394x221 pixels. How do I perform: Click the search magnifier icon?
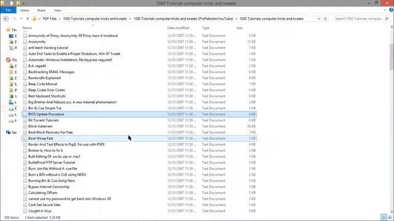(387, 19)
